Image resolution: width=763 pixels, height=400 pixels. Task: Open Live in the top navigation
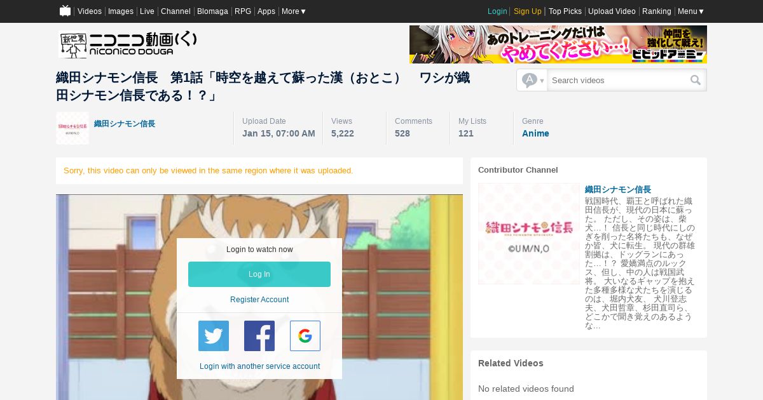click(147, 11)
